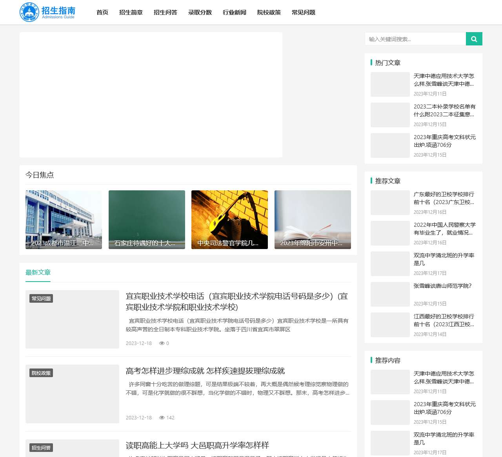Image resolution: width=502 pixels, height=457 pixels.
Task: Click the green marker next to 推荐内容
Action: (x=371, y=360)
